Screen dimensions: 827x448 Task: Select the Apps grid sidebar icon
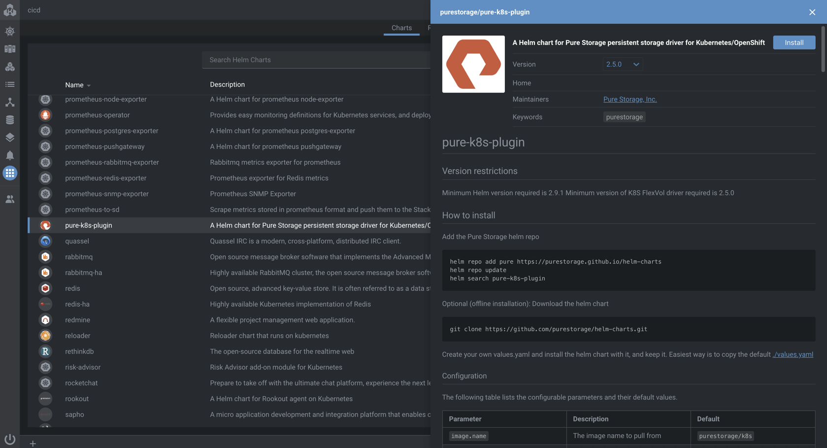[x=10, y=173]
